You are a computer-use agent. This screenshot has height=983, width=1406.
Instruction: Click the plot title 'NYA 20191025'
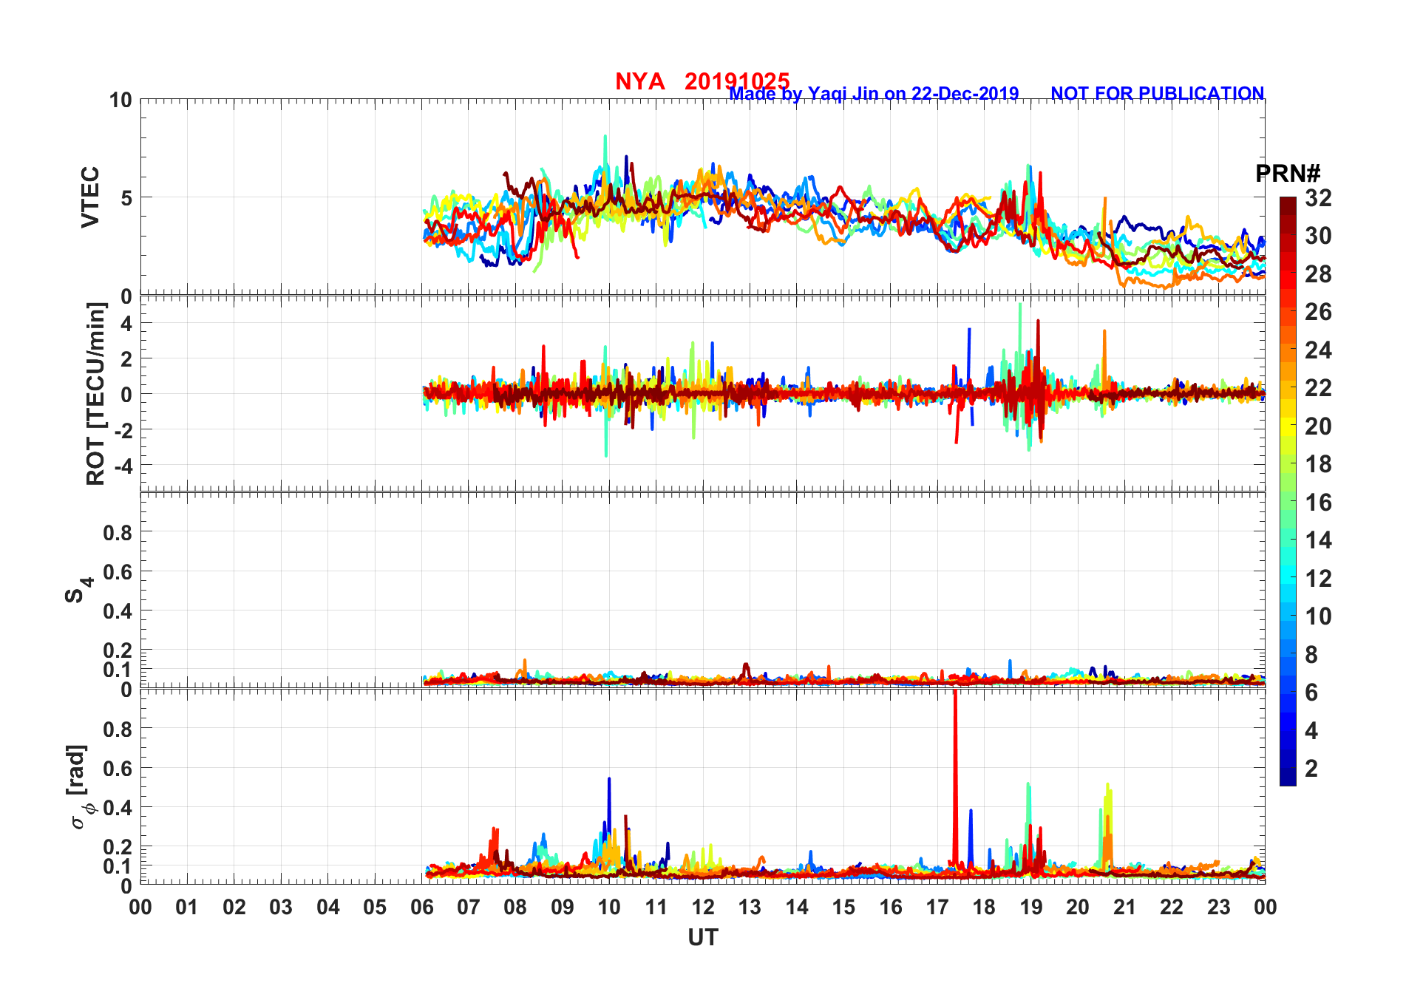(702, 81)
